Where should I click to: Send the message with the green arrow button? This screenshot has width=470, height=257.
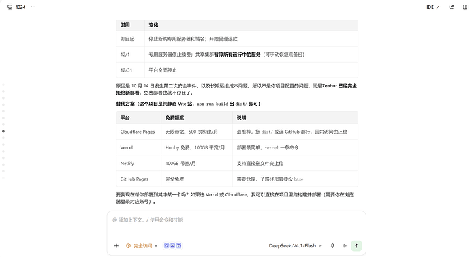356,246
